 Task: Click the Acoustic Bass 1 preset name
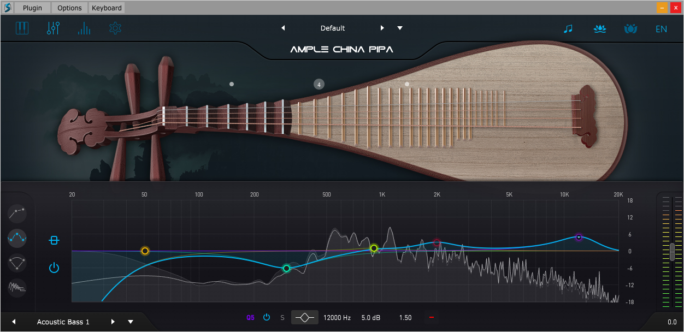tap(63, 322)
